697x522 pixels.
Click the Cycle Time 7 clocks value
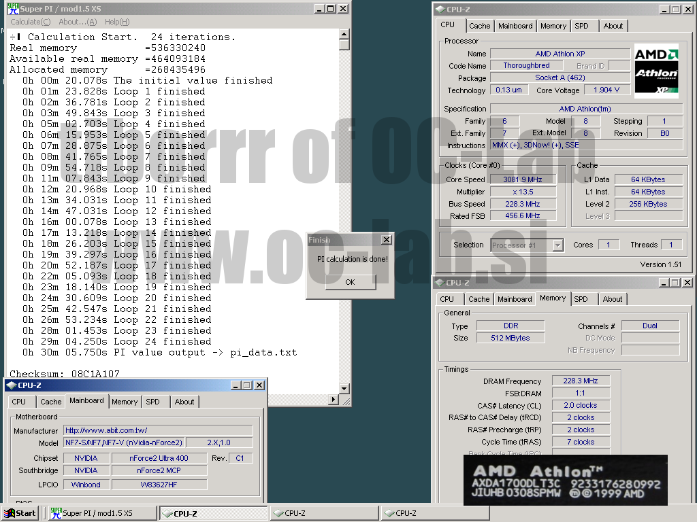click(581, 442)
